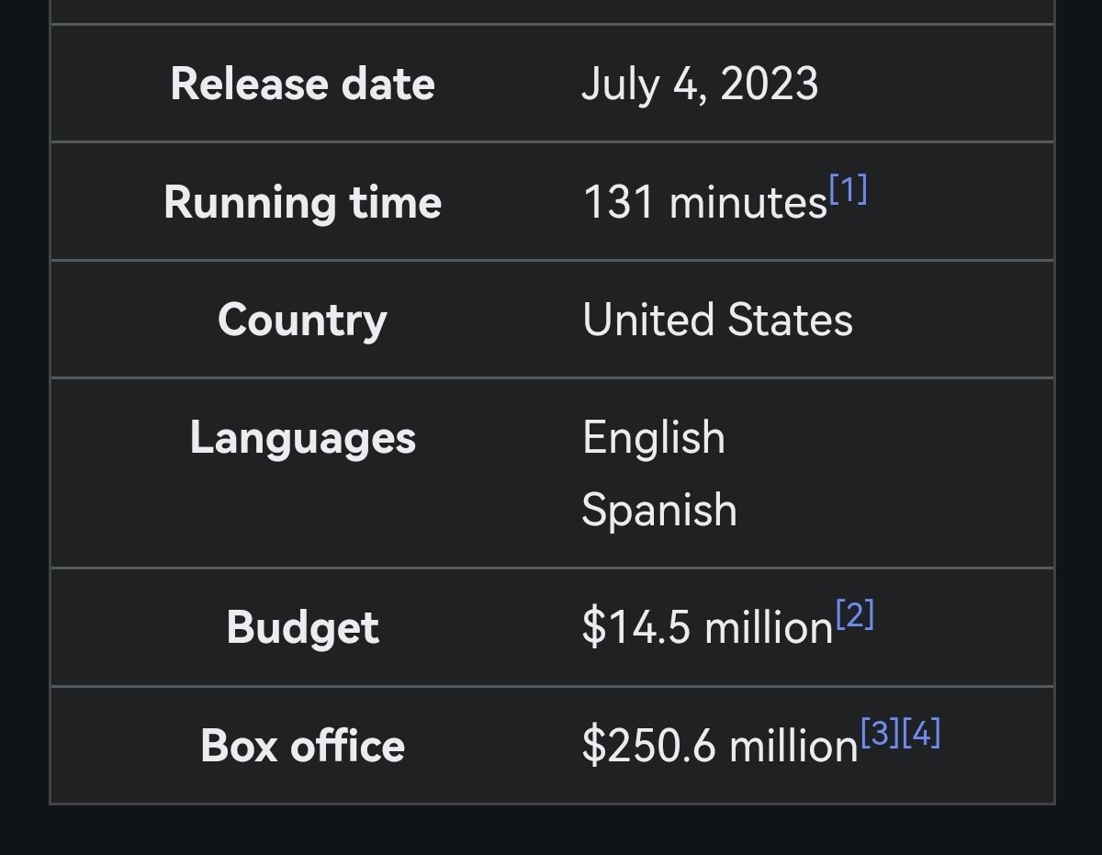This screenshot has height=855, width=1102.
Task: Open citation [2] beside the budget
Action: click(854, 615)
